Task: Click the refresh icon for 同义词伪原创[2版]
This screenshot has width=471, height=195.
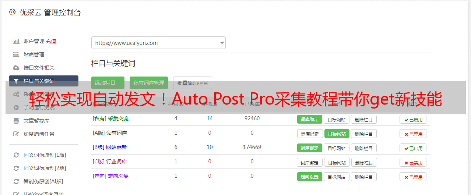Action: [x=16, y=168]
